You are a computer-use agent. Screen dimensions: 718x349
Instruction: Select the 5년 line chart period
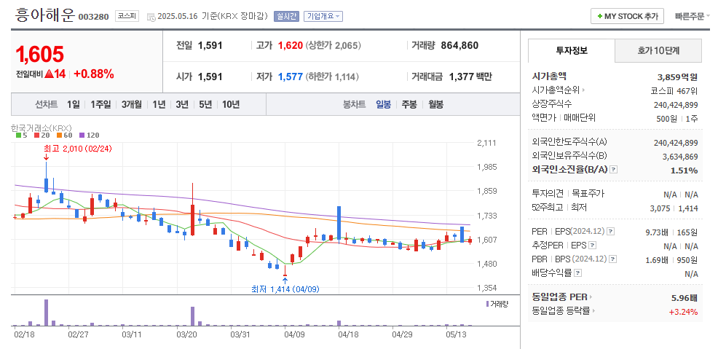(205, 104)
